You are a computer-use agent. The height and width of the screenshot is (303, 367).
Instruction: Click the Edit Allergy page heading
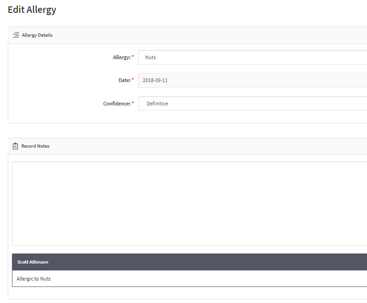32,10
